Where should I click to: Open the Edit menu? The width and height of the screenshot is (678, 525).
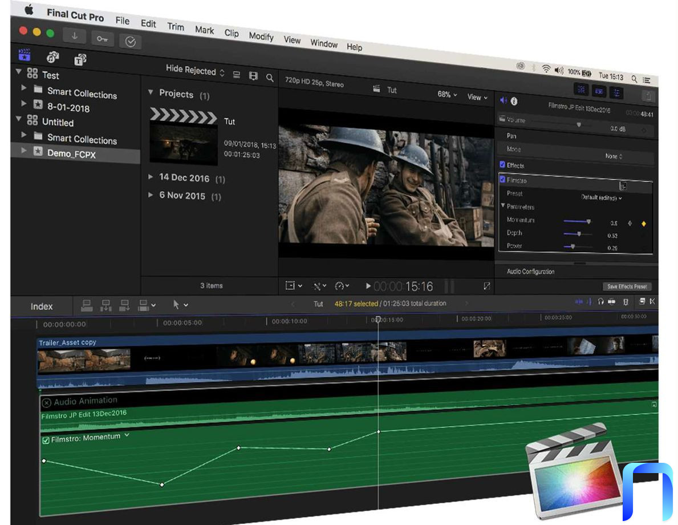[148, 23]
